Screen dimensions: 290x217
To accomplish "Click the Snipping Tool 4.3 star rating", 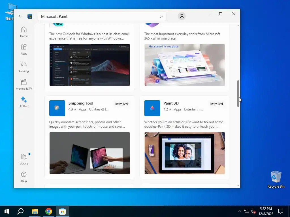I will [72, 109].
